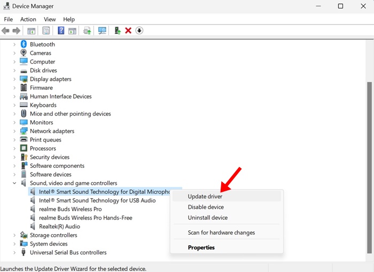Expand the Computer node chevron

pyautogui.click(x=14, y=62)
